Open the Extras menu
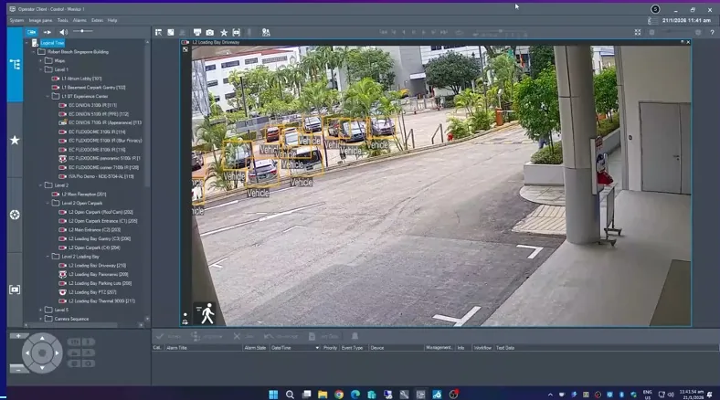Image resolution: width=720 pixels, height=400 pixels. tap(97, 20)
